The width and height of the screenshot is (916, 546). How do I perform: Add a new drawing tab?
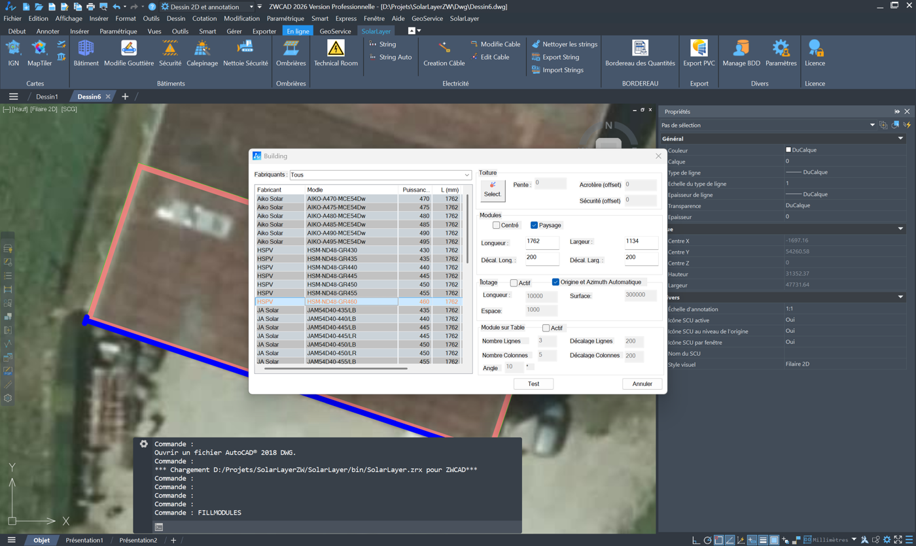click(125, 97)
